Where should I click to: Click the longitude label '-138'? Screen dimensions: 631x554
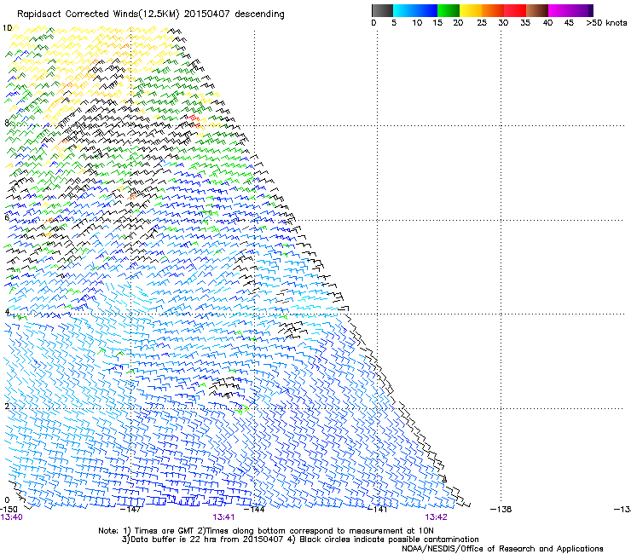pyautogui.click(x=501, y=510)
